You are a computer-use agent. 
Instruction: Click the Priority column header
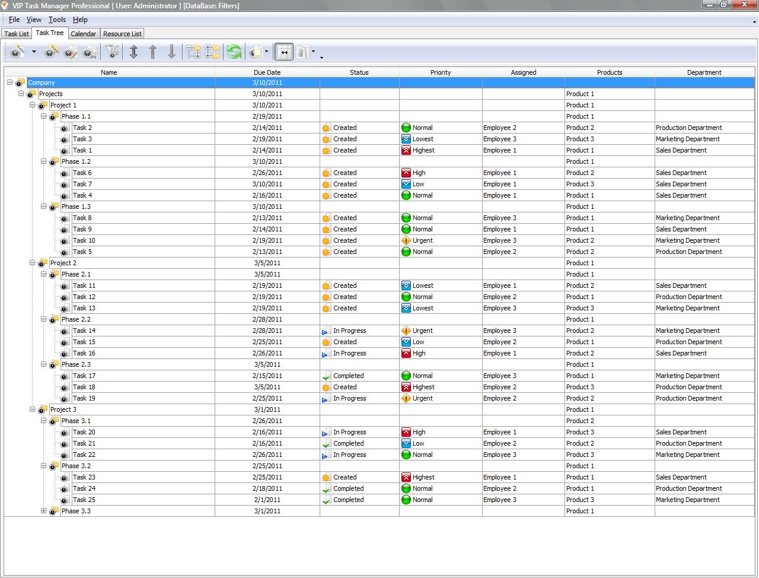tap(440, 72)
